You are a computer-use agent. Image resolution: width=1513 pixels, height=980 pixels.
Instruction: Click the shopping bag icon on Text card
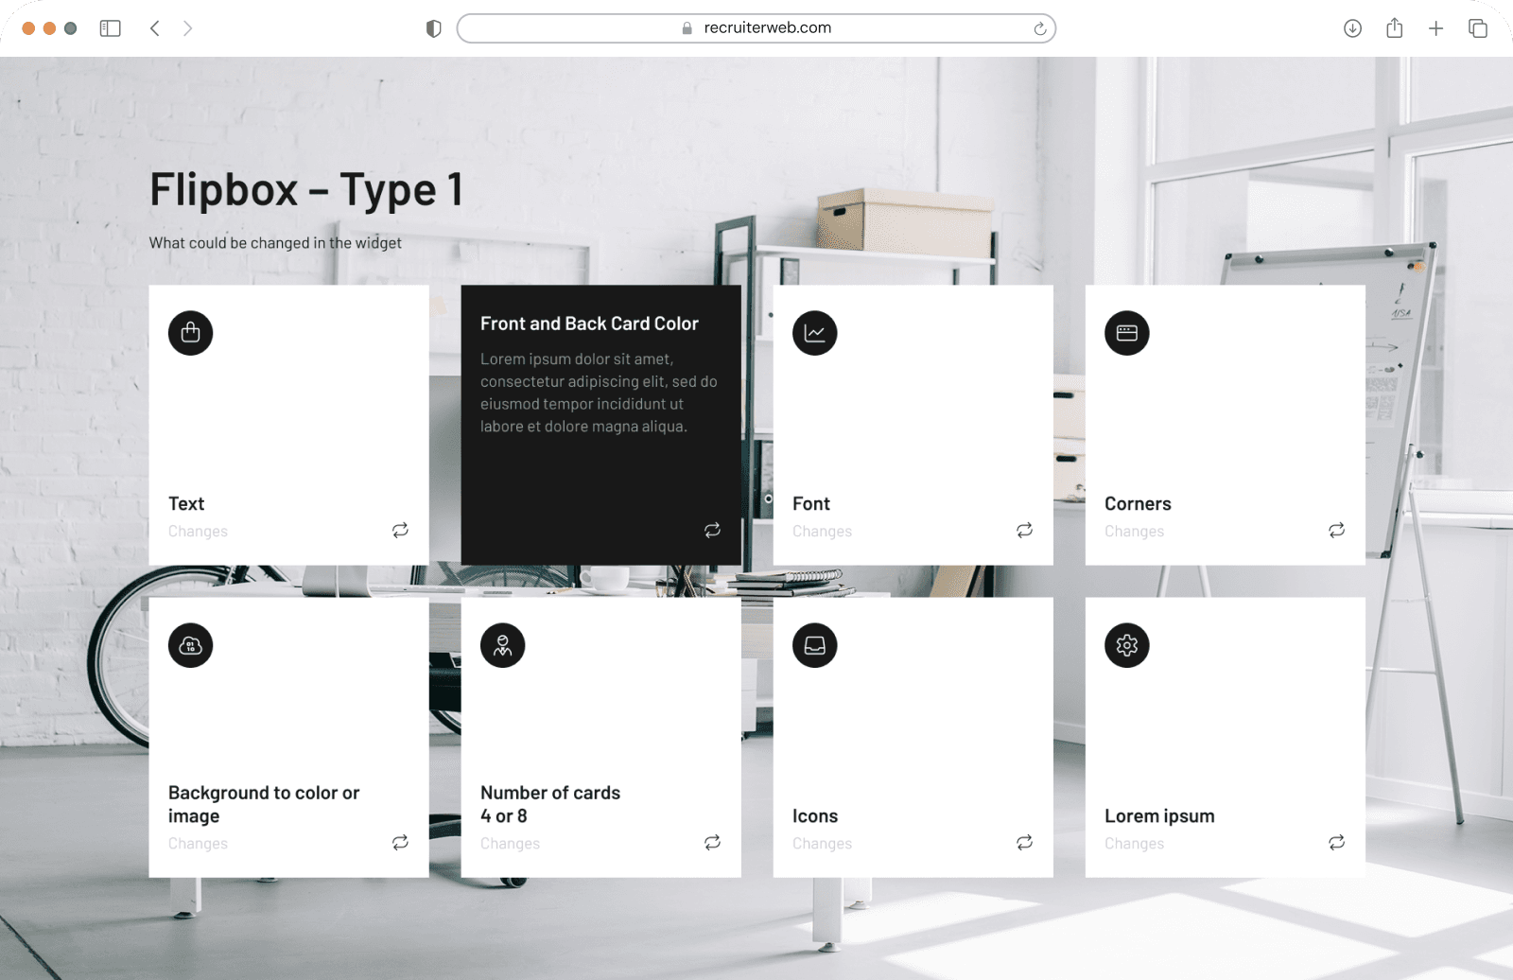[190, 333]
